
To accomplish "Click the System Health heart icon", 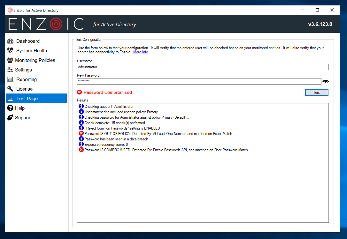I will coord(10,51).
